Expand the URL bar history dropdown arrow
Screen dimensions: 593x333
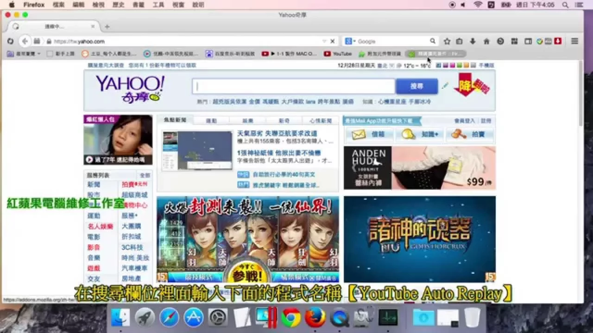[324, 41]
